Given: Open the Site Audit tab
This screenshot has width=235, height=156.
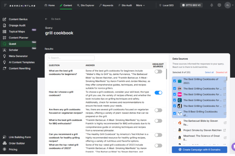Looking at the screenshot, I should click(x=125, y=5).
